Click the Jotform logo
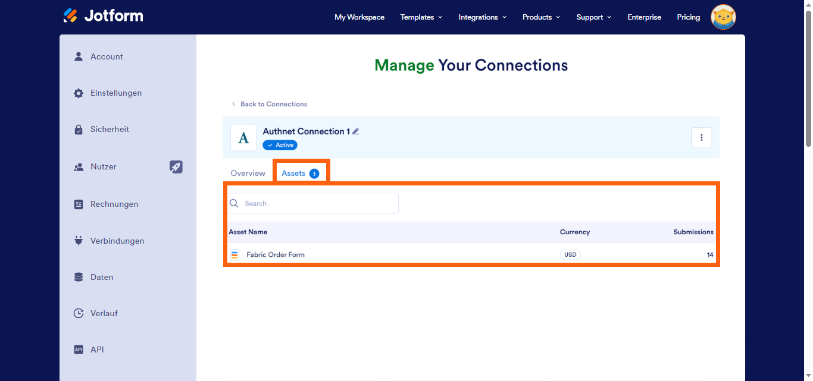813x381 pixels. 103,15
